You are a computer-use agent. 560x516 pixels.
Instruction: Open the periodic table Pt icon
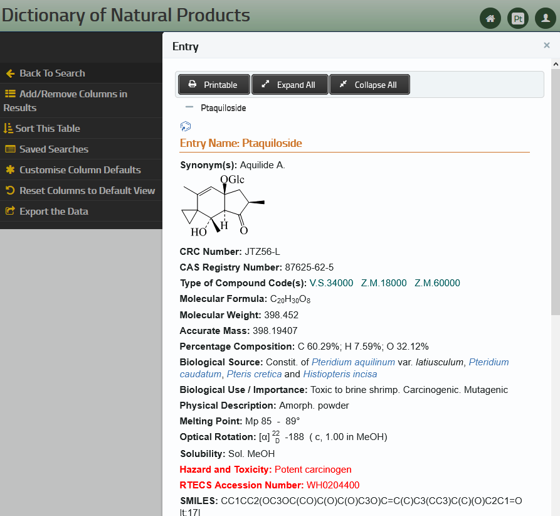click(x=518, y=18)
